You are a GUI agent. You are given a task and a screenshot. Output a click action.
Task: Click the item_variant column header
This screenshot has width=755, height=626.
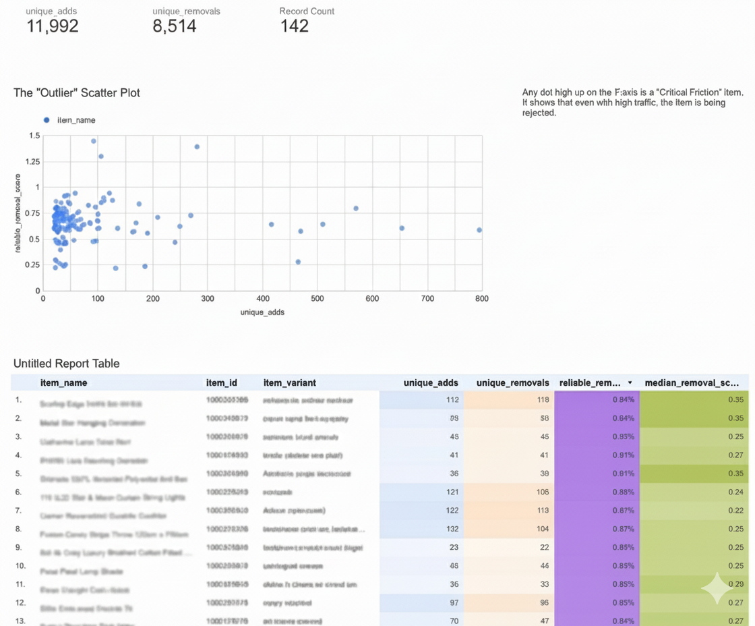pos(289,383)
